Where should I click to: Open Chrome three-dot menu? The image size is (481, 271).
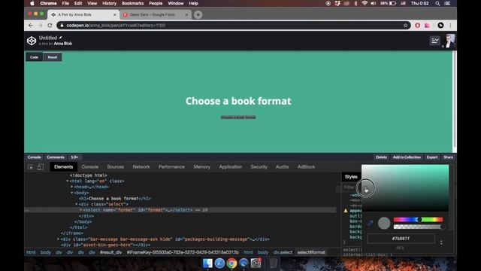point(450,26)
